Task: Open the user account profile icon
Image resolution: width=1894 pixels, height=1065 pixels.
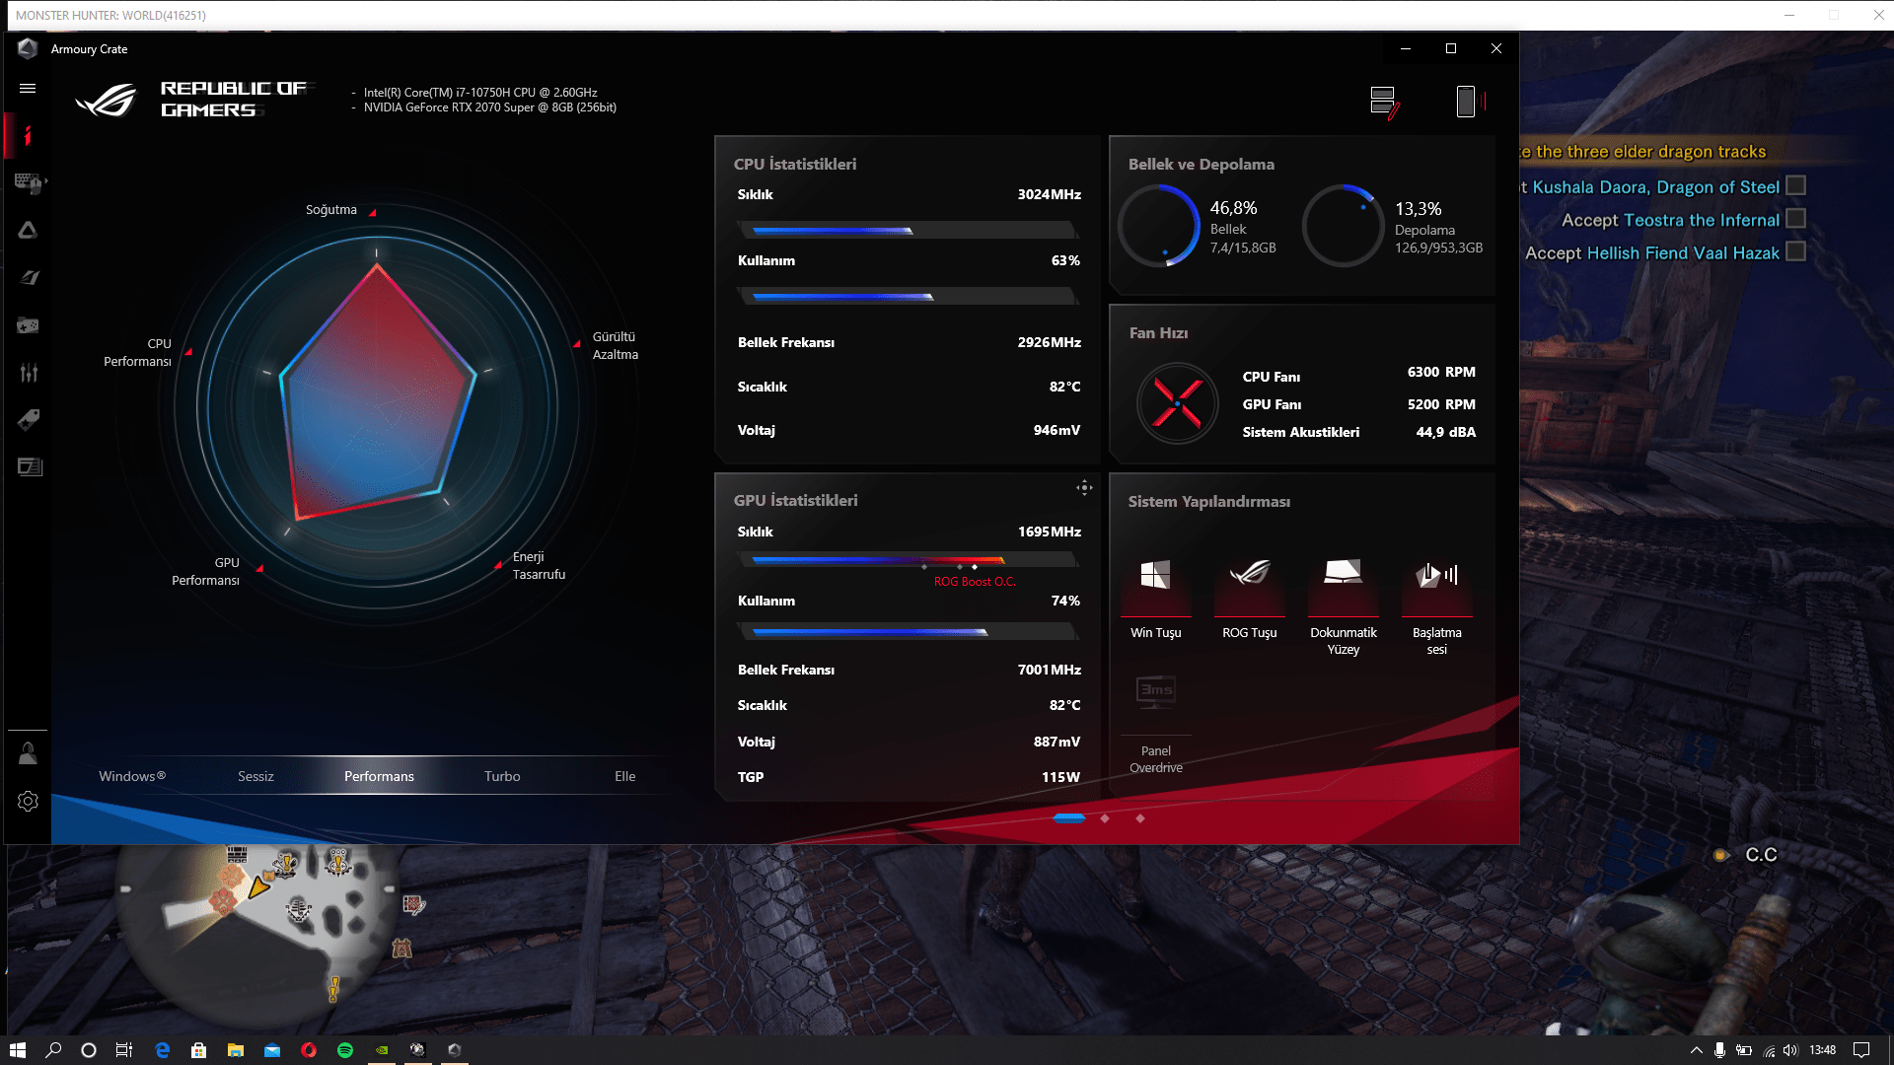Action: [x=28, y=754]
